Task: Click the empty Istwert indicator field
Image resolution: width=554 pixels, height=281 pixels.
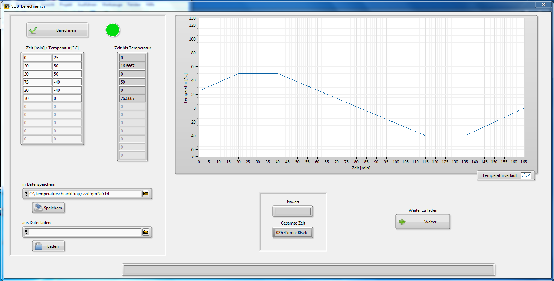Action: [293, 211]
